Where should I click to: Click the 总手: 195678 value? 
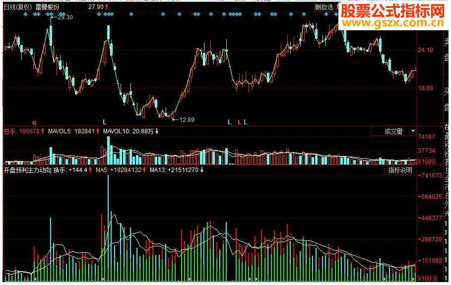22,131
